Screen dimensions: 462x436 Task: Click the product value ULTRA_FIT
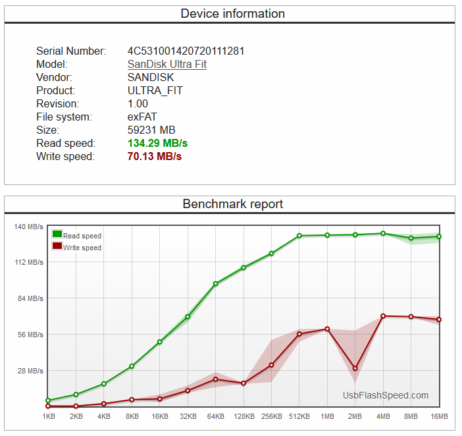click(x=155, y=90)
